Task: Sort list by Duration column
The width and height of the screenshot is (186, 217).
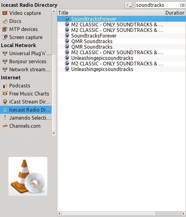Action: click(175, 13)
